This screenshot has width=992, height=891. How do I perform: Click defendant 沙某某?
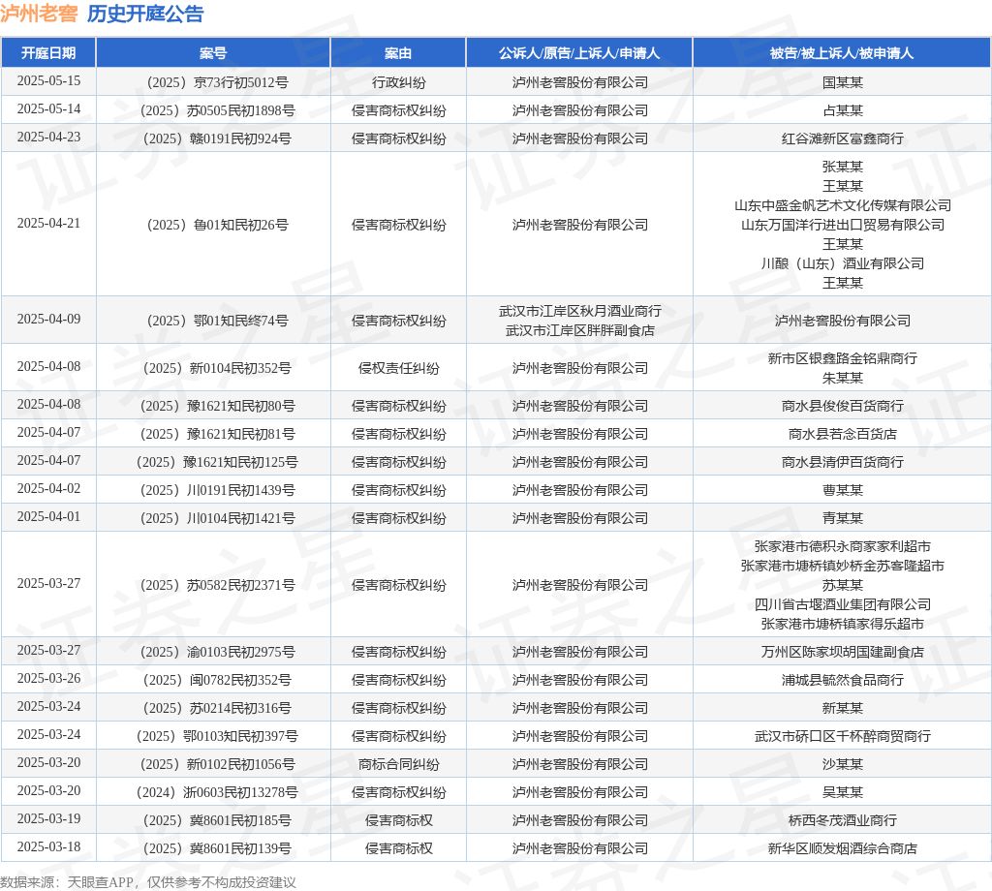click(x=842, y=764)
